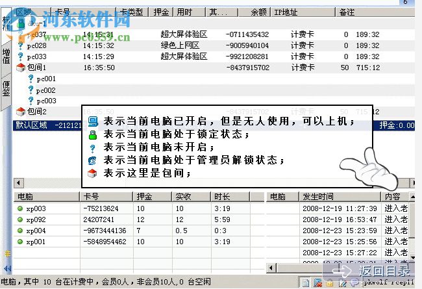The width and height of the screenshot is (422, 289).
Task: Click card number -9673444136
Action: [105, 231]
